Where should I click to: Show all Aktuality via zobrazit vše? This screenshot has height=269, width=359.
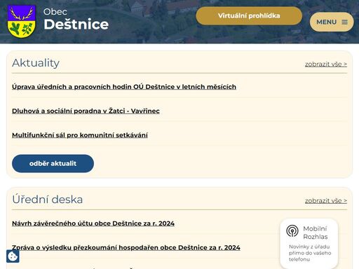326,64
